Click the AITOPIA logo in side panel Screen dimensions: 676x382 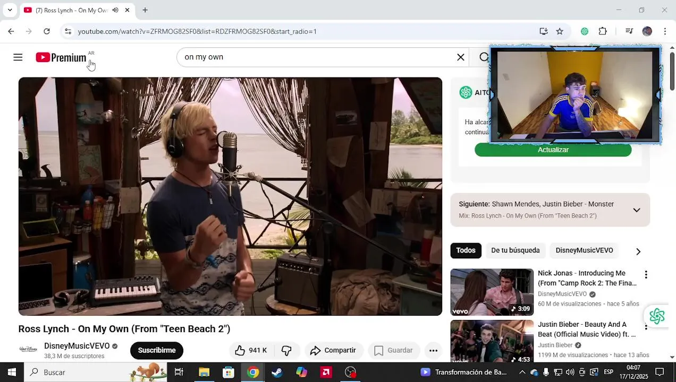click(x=466, y=92)
